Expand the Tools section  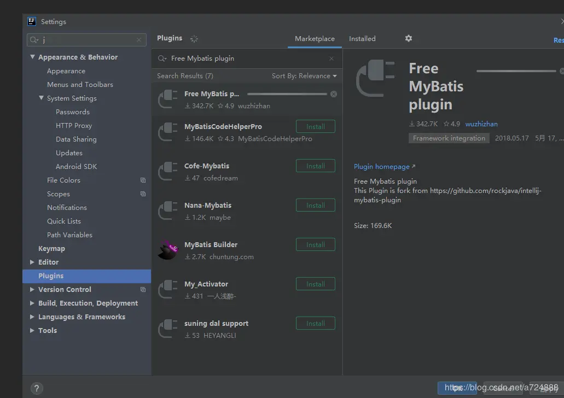32,330
